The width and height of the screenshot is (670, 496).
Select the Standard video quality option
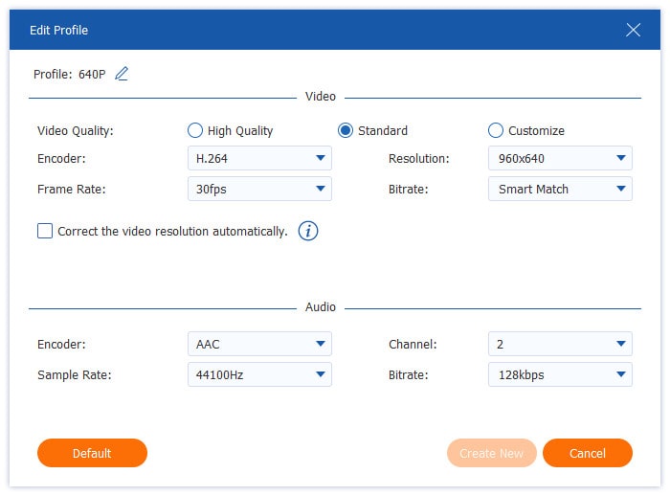(346, 130)
